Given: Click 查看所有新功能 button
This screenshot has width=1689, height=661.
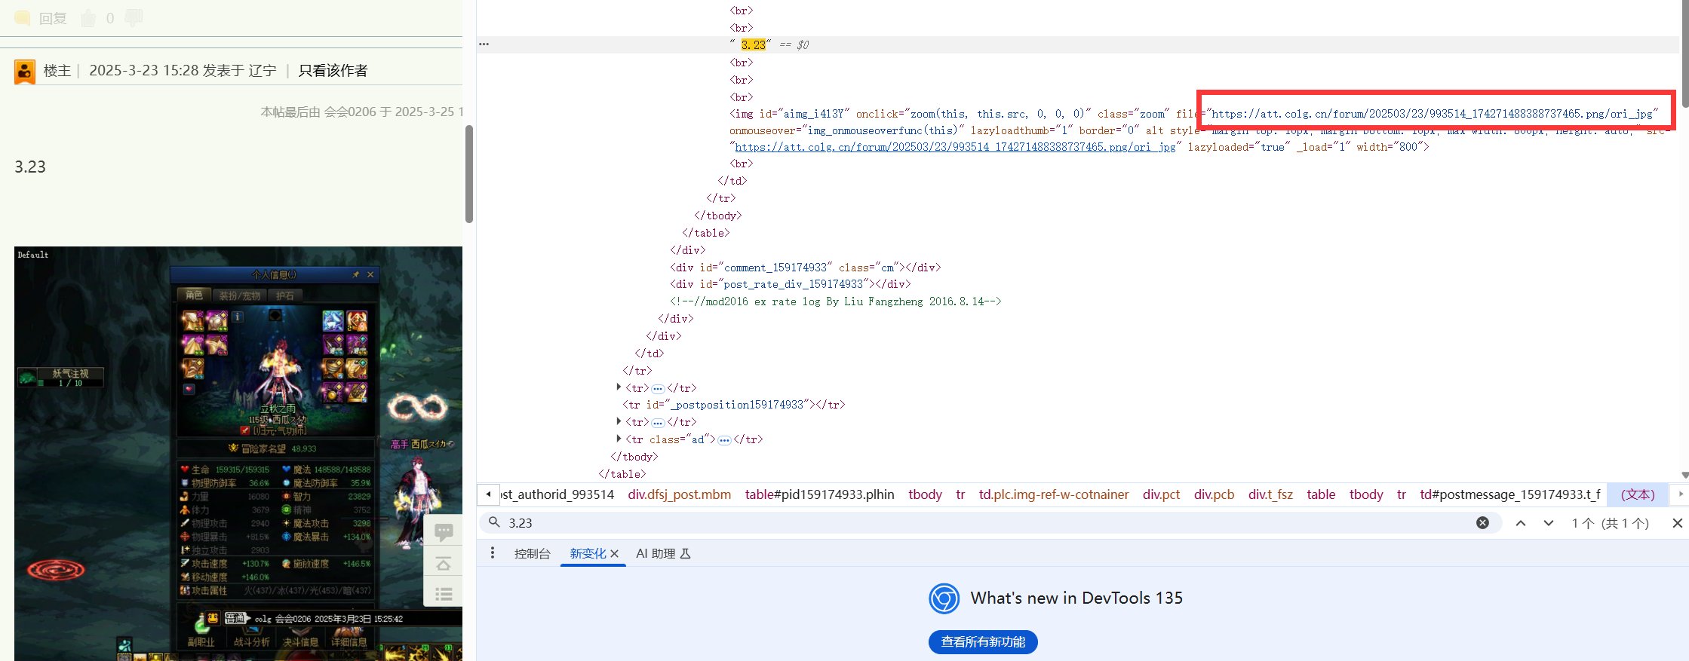Looking at the screenshot, I should (983, 641).
